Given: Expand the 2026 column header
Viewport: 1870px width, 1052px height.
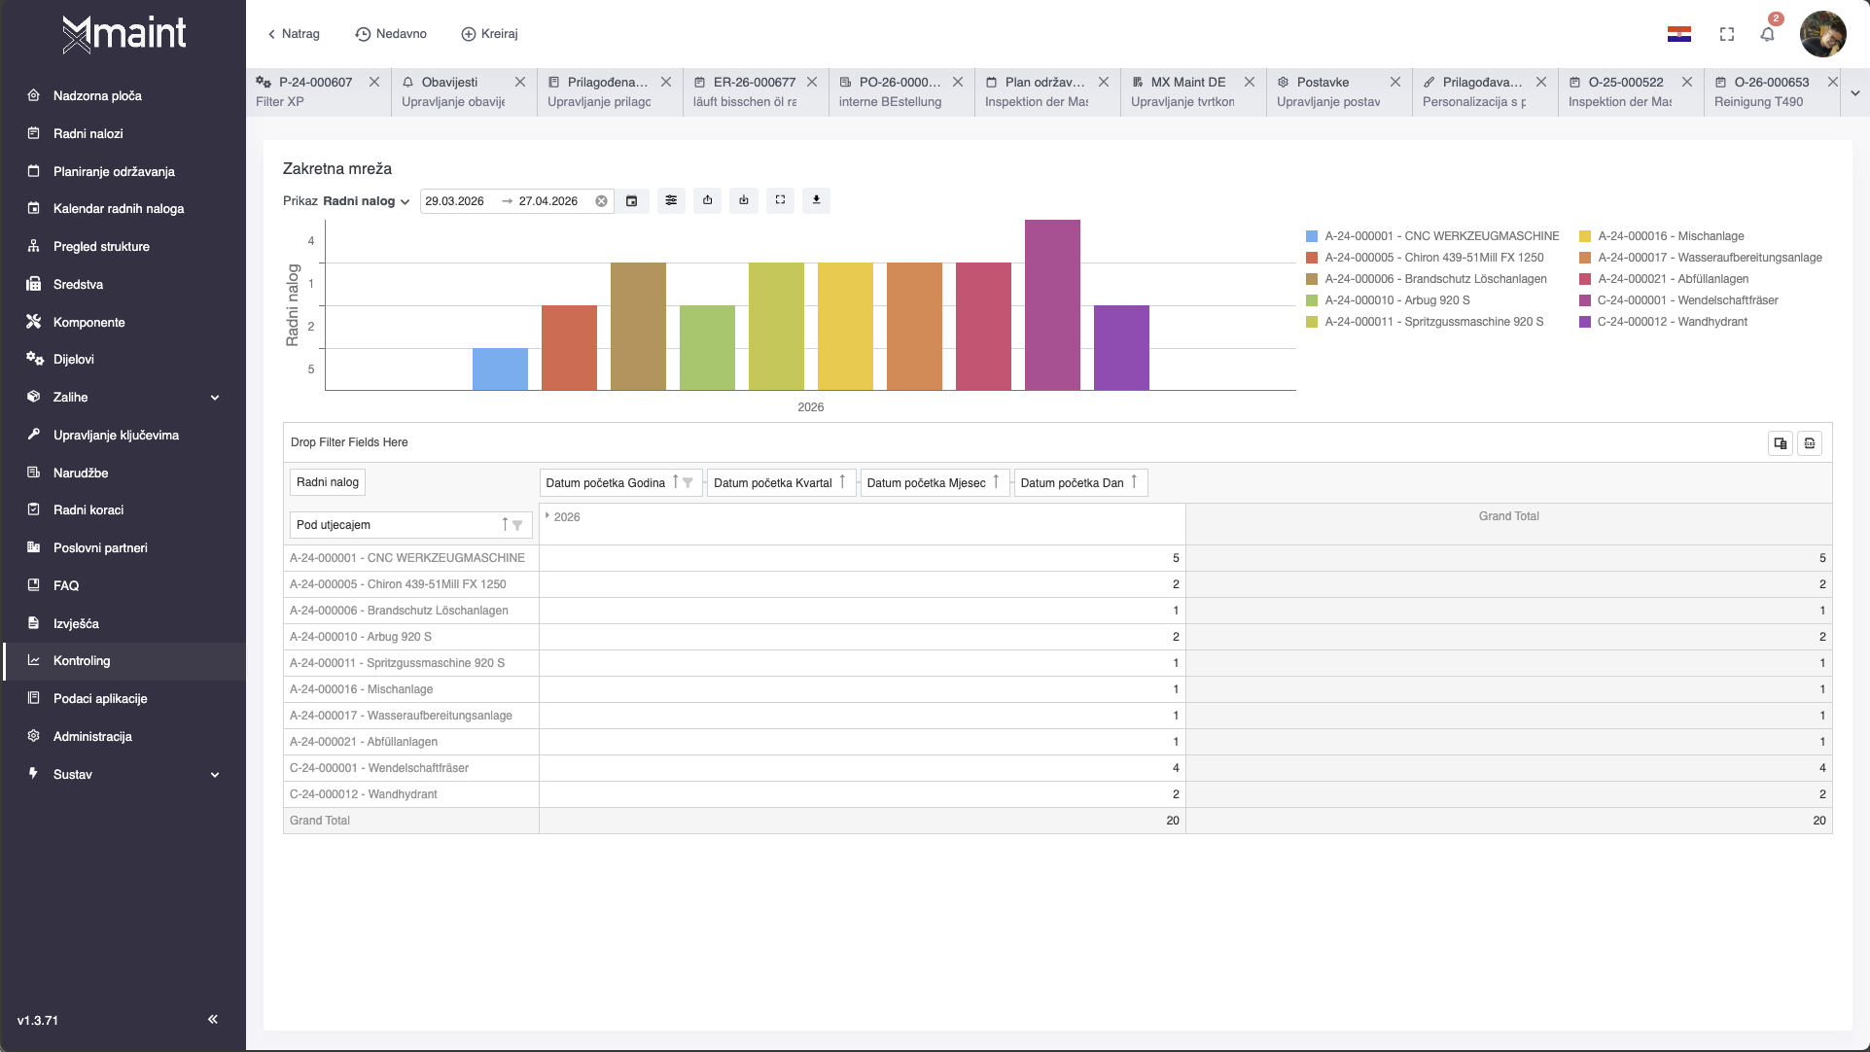Looking at the screenshot, I should (x=547, y=516).
